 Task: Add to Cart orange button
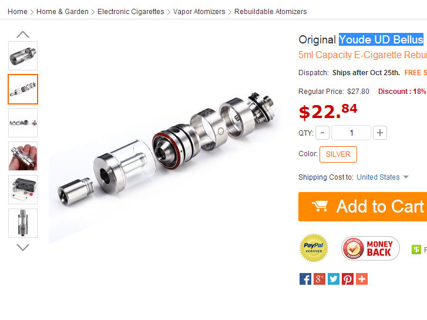click(x=363, y=207)
